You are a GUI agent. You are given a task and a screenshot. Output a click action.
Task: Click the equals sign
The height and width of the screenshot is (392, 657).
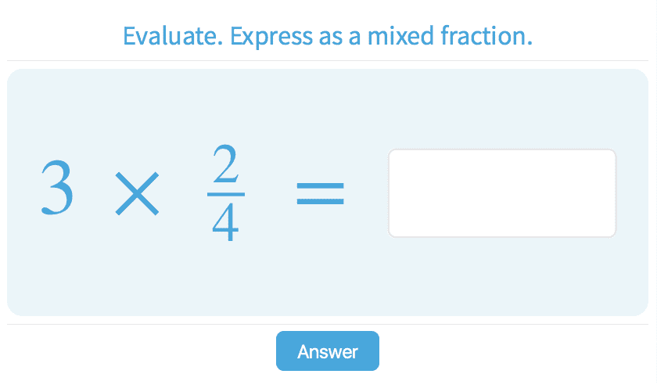tap(320, 193)
